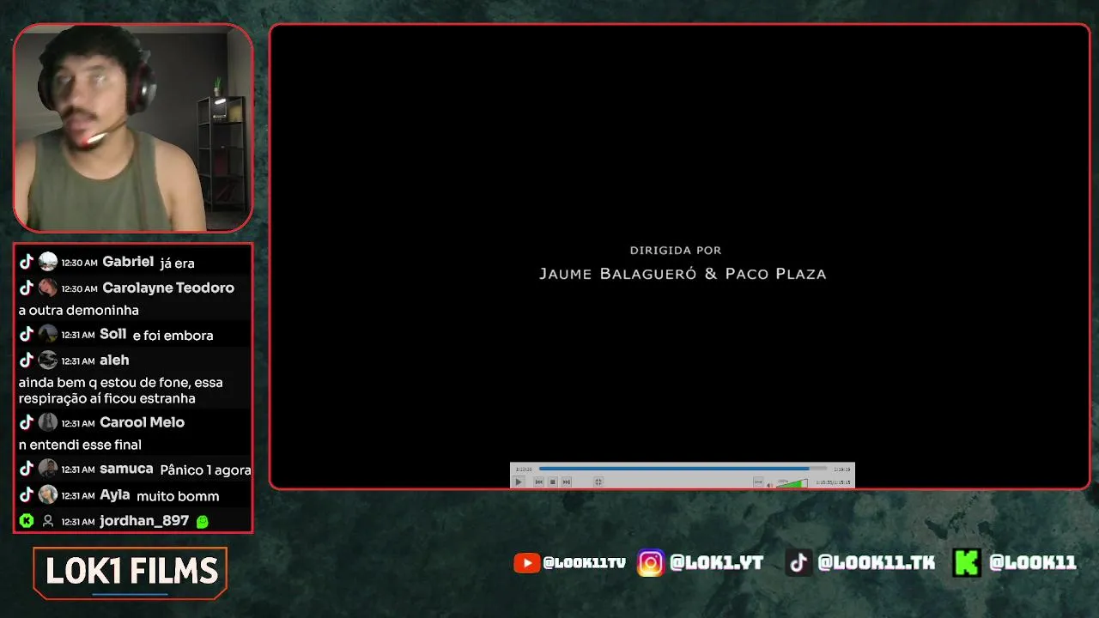Click jordhan_897's user outline icon

pos(48,521)
